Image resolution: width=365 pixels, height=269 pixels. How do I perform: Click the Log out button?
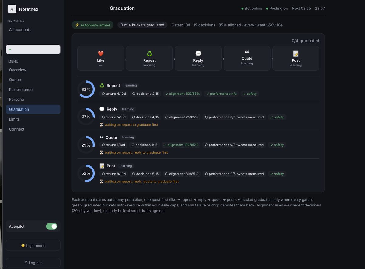[33, 263]
